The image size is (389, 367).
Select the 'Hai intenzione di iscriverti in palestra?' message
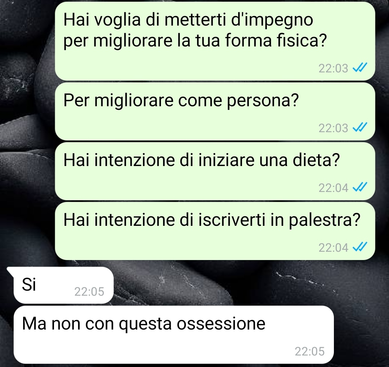[x=215, y=231]
